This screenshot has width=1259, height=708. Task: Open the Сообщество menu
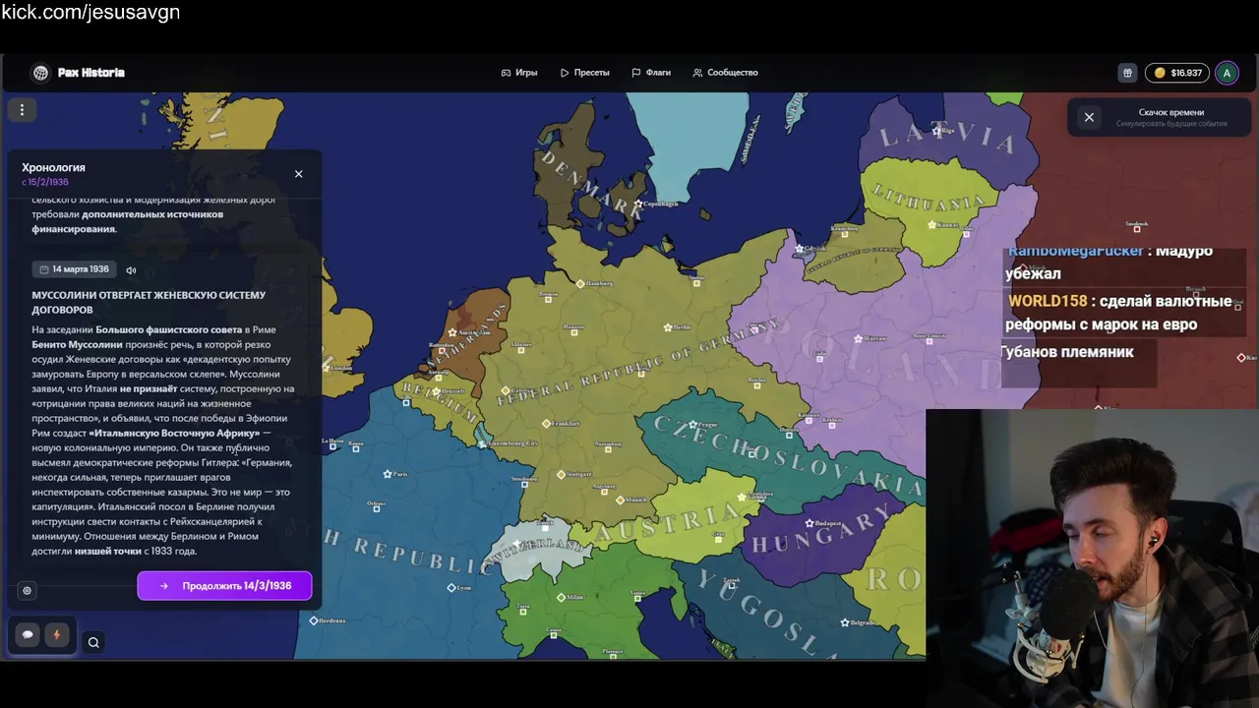pos(726,73)
